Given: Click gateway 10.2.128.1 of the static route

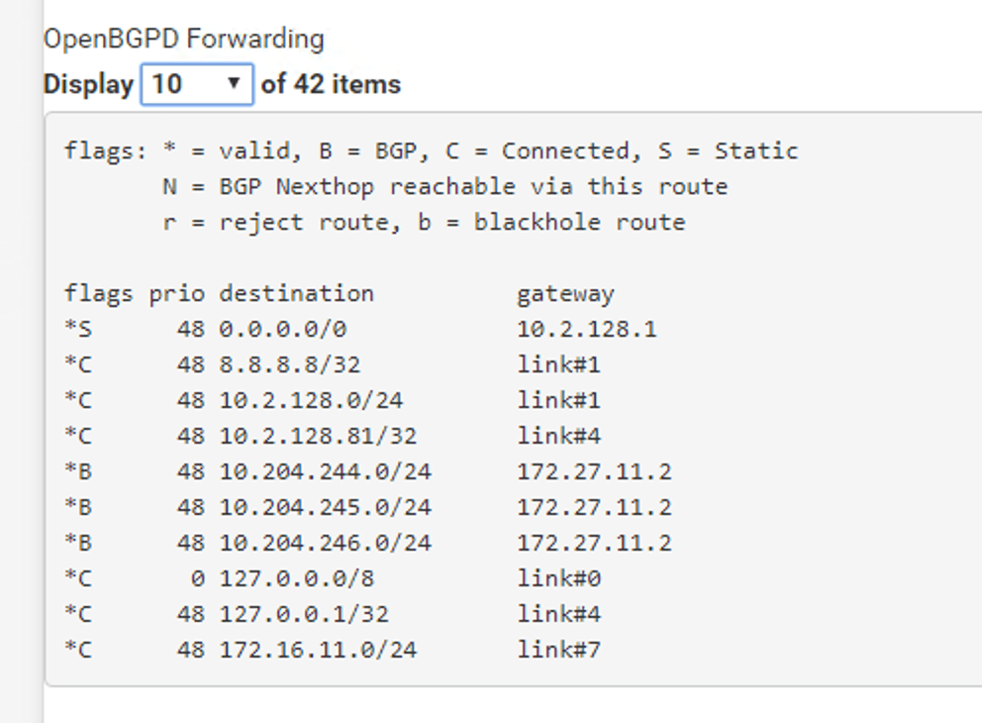Looking at the screenshot, I should pos(586,329).
